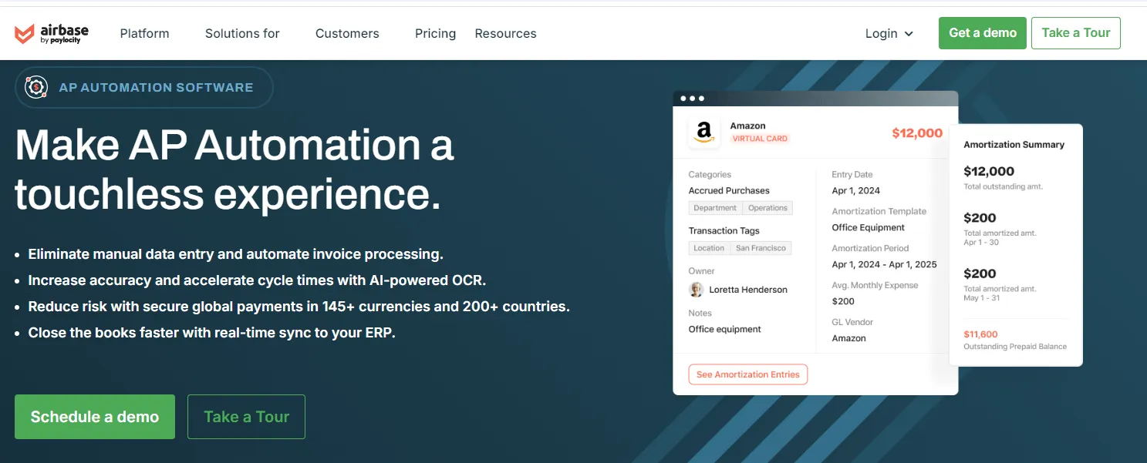Open the Customers menu
This screenshot has width=1147, height=463.
click(x=347, y=33)
